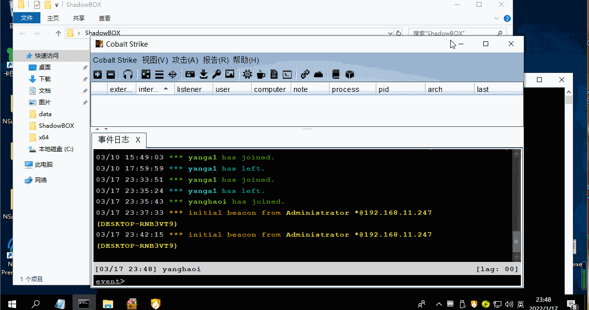Select 下载 in Explorer navigation pane
This screenshot has height=310, width=589.
coord(45,79)
